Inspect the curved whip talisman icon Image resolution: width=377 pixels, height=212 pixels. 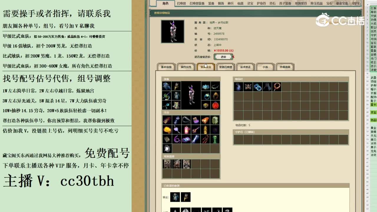click(186, 120)
